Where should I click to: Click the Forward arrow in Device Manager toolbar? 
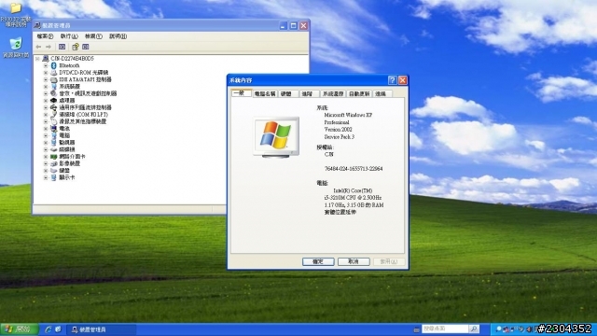point(49,47)
